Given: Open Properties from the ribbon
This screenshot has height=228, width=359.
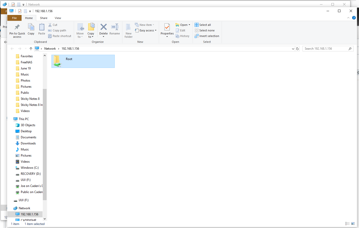Looking at the screenshot, I should 167,27.
